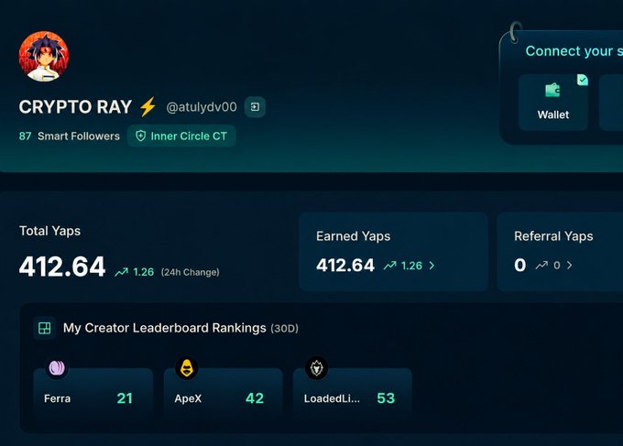623x446 pixels.
Task: Open the LoadedLi... leaderboard ranking card
Action: pos(353,392)
